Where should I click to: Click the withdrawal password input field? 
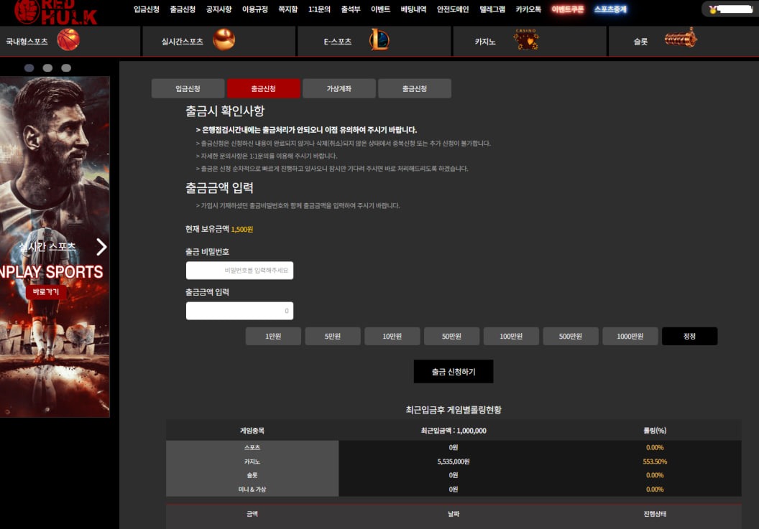click(239, 271)
